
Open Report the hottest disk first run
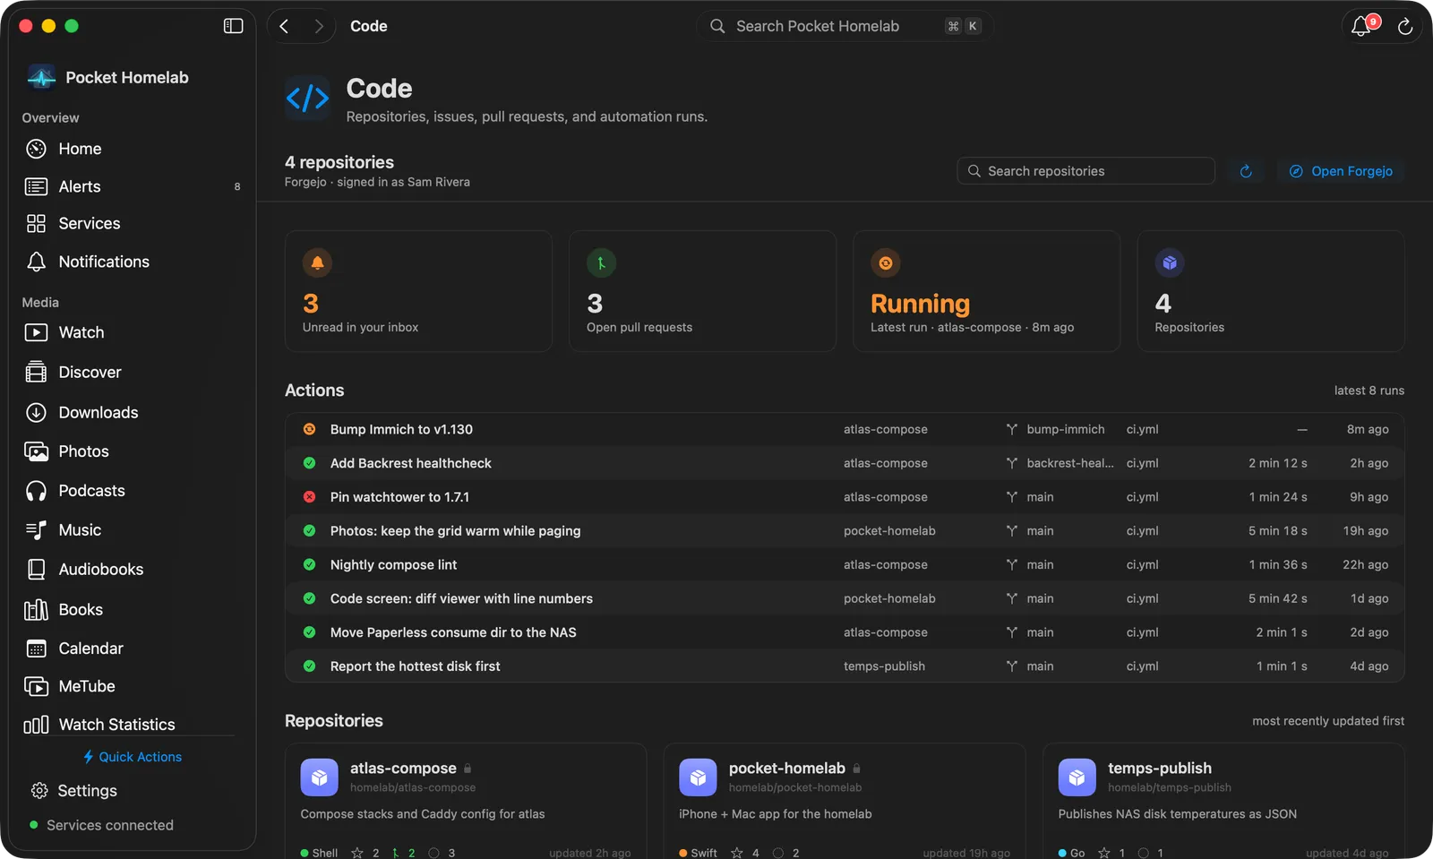point(845,666)
